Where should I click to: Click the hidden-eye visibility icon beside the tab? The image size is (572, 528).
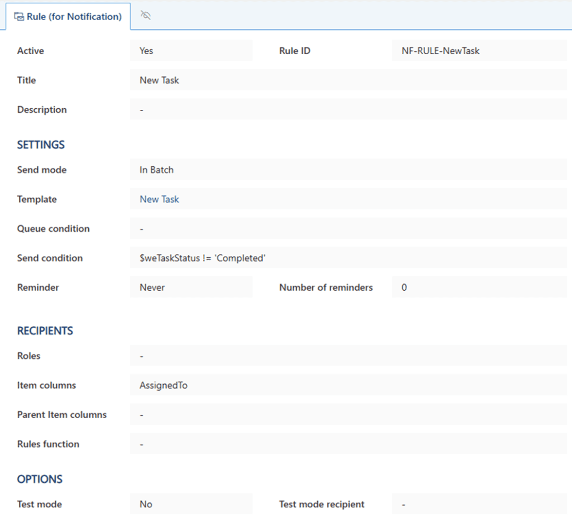click(145, 16)
